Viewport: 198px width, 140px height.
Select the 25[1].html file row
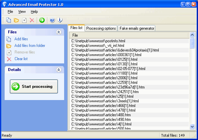pyautogui.click(x=130, y=96)
